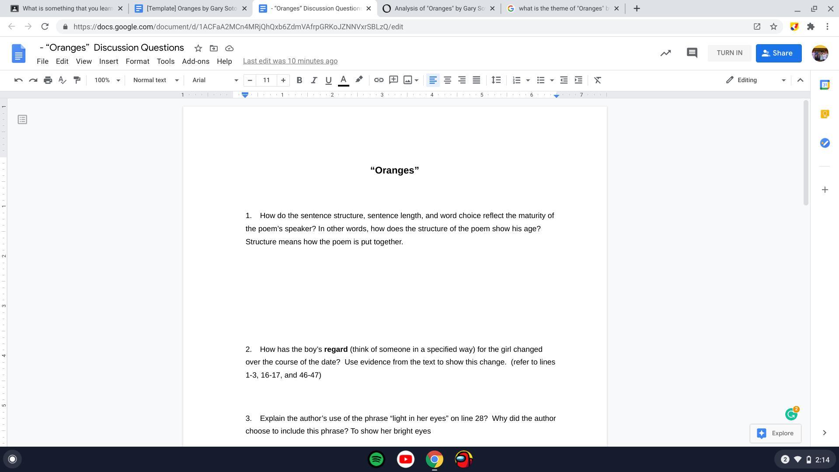Screen dimensions: 839x472
Task: Expand bulleted list style options
Action: [552, 80]
